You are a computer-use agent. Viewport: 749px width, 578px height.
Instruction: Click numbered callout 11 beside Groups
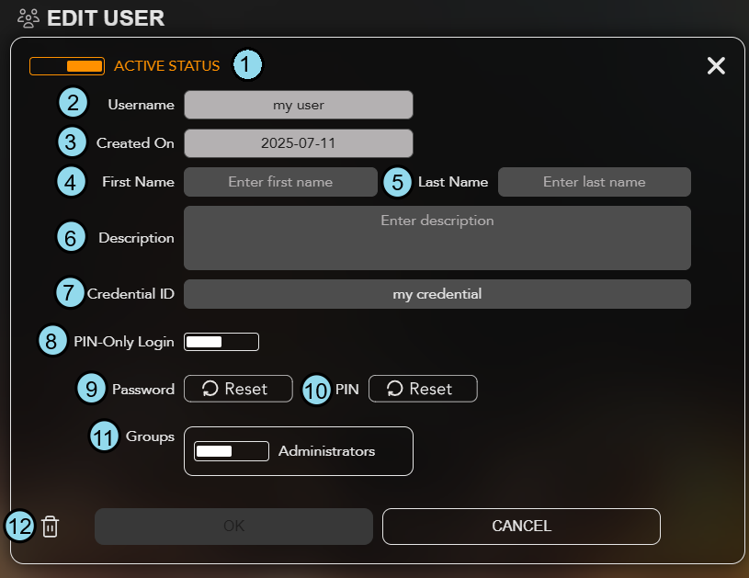(x=104, y=436)
